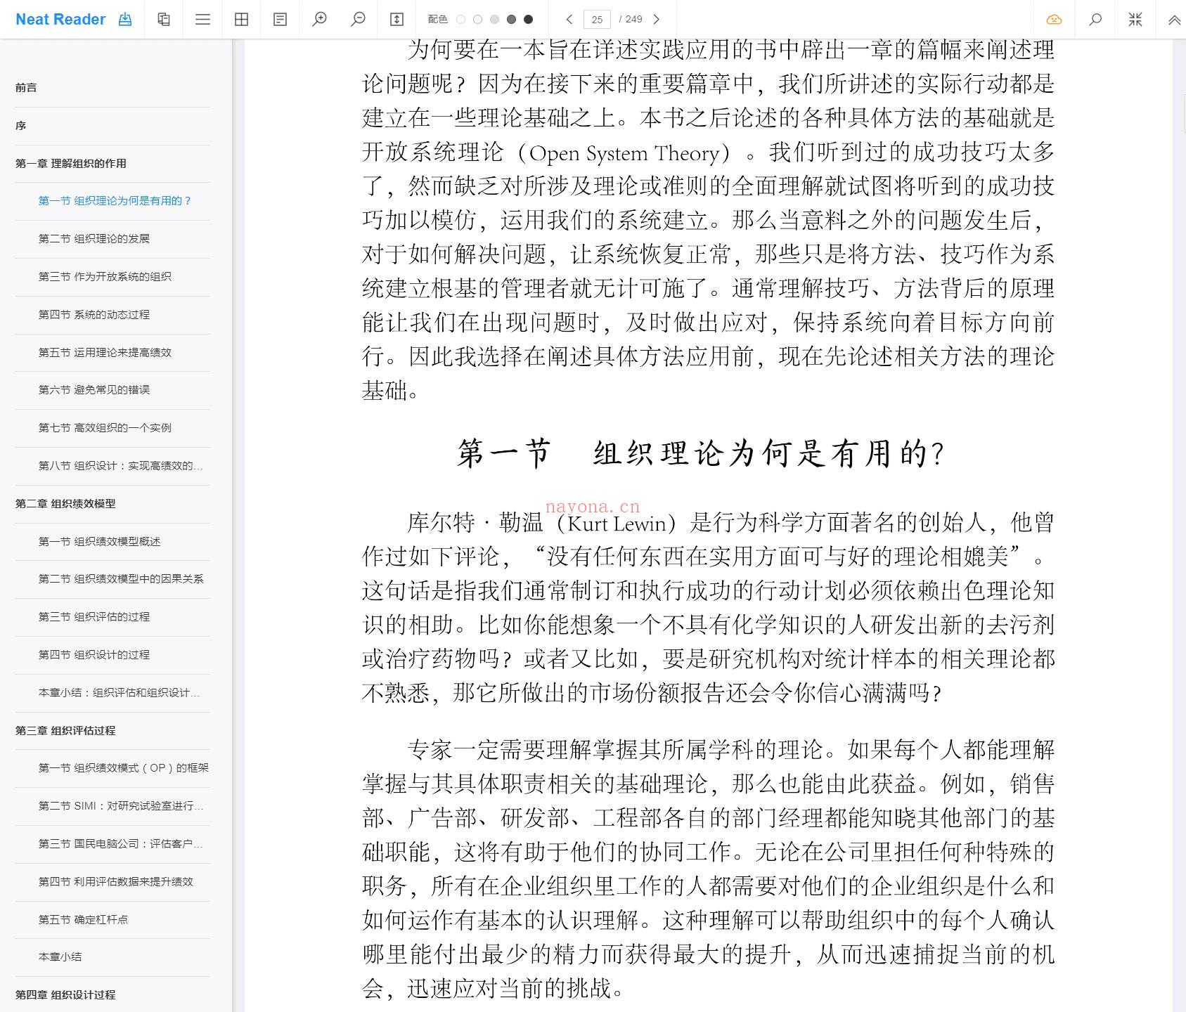The image size is (1186, 1012).
Task: Zoom out with the magnifier minus icon
Action: click(x=358, y=20)
